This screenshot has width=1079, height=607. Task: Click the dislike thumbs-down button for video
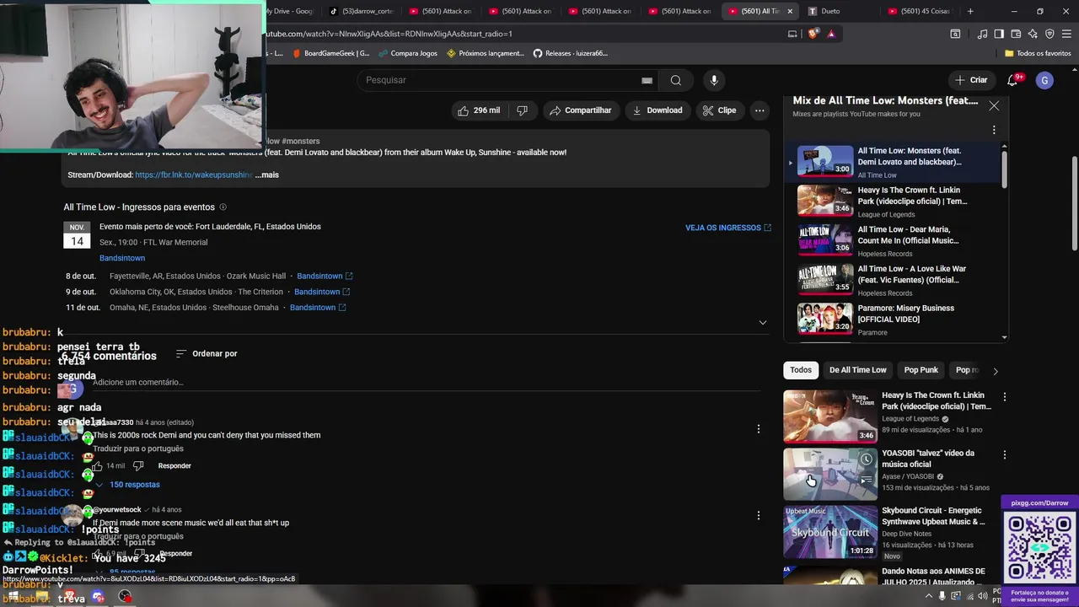[x=522, y=110]
